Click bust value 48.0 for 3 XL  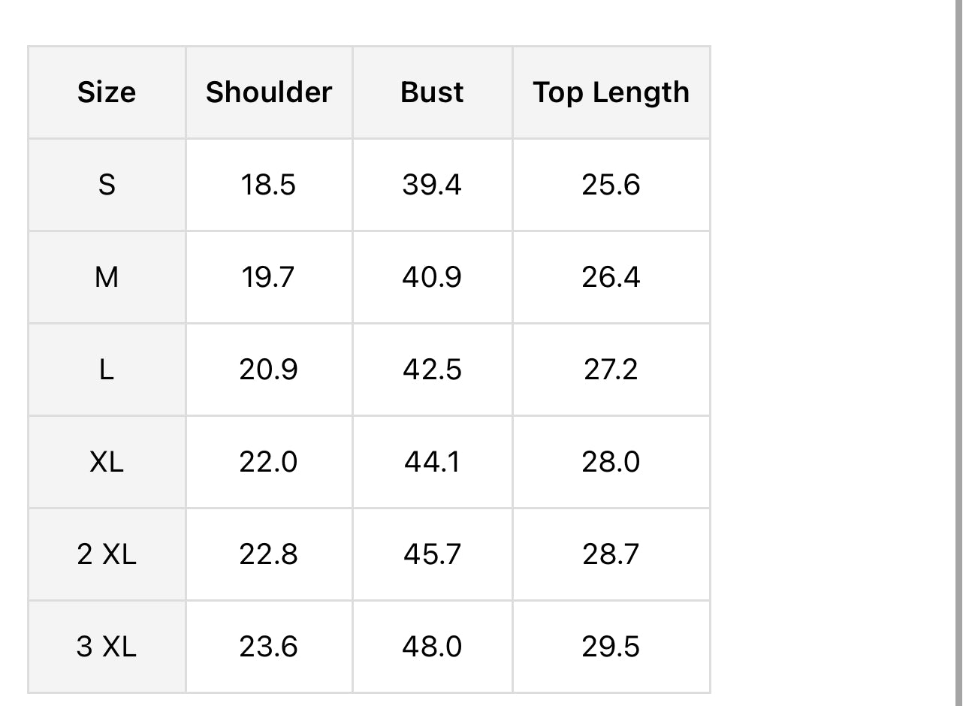point(432,647)
